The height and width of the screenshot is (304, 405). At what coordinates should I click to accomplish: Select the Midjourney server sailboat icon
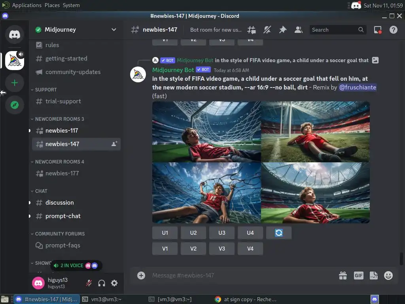(15, 61)
